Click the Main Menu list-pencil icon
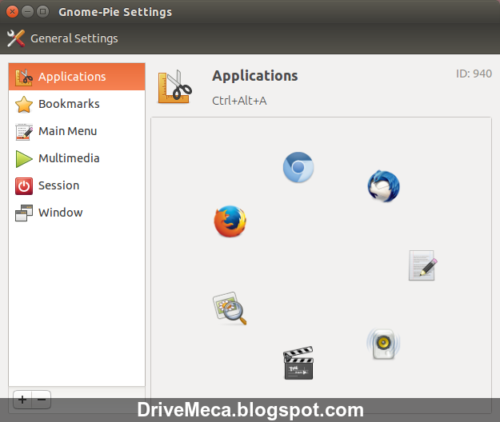The width and height of the screenshot is (500, 422). 24,132
